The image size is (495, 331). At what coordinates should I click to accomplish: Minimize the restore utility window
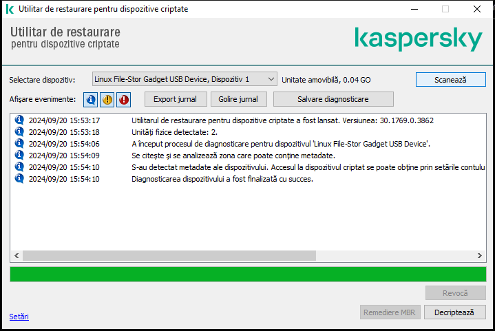tap(414, 9)
